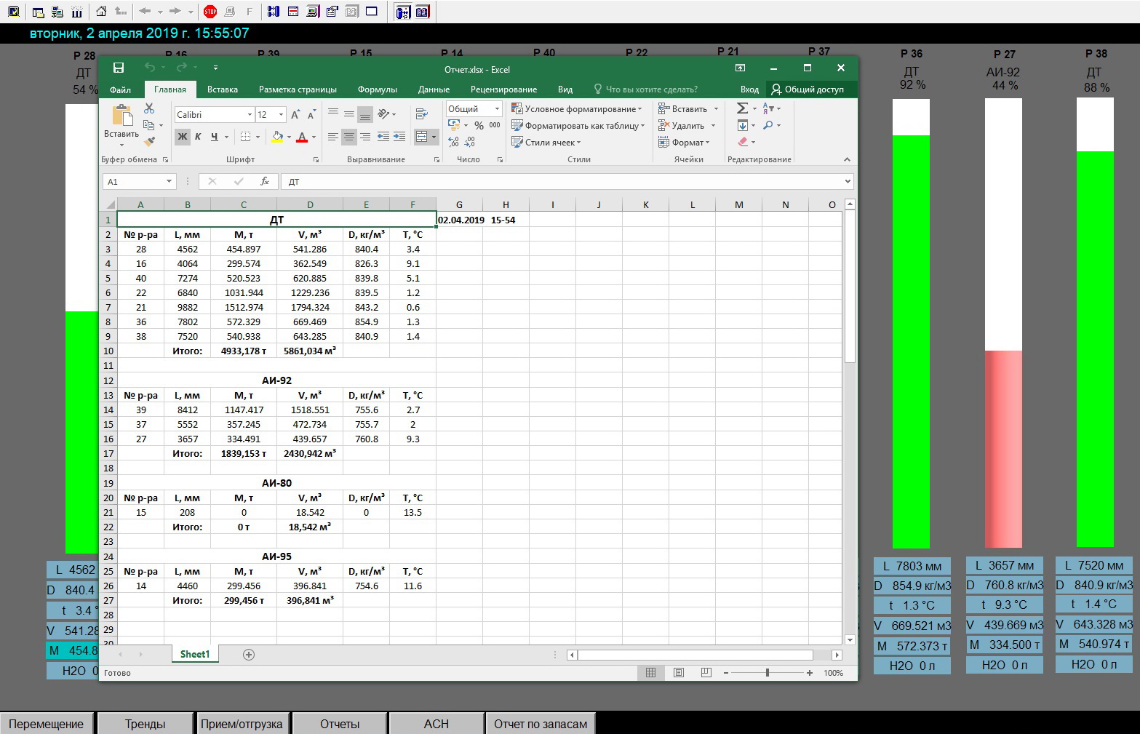
Task: Click the Excel zoom slider handle
Action: click(768, 673)
